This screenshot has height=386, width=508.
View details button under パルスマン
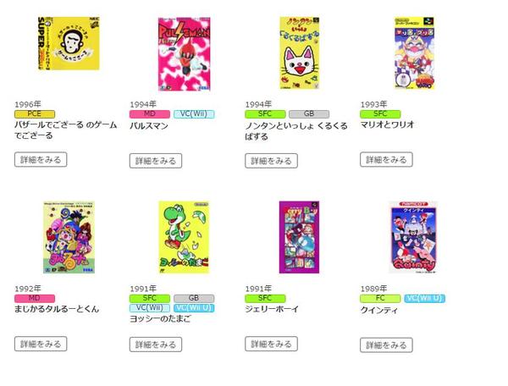click(156, 161)
